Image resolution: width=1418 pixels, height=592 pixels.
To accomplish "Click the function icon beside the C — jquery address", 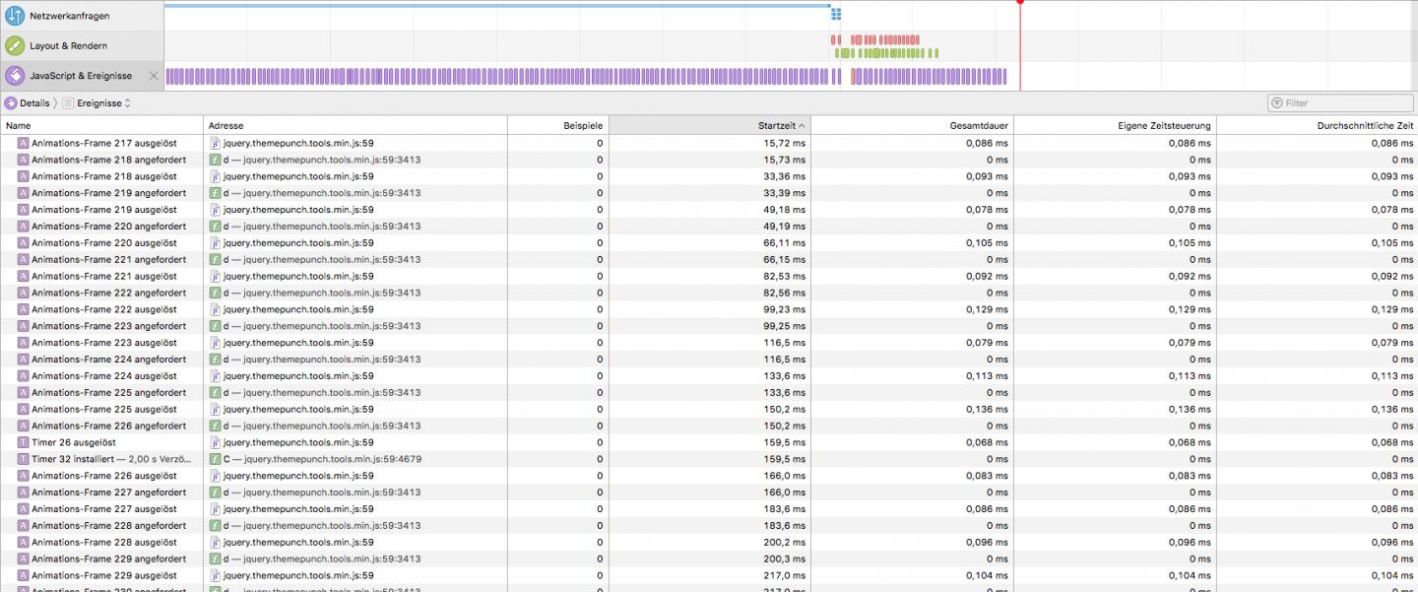I will [x=215, y=459].
